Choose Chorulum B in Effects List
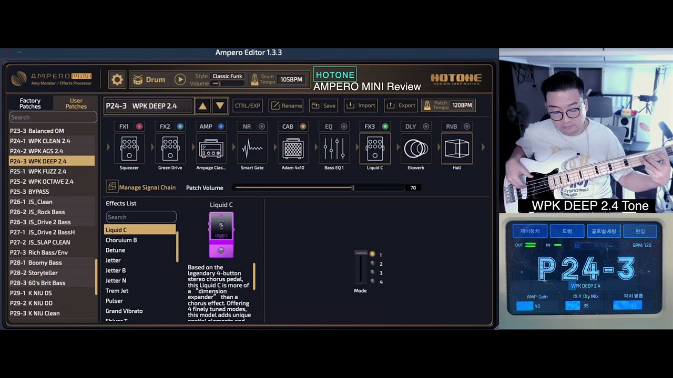Viewport: 673px width, 378px height. click(x=140, y=240)
